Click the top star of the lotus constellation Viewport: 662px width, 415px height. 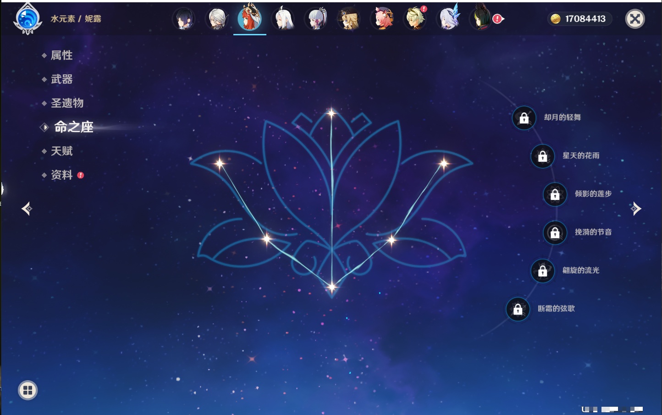tap(331, 113)
